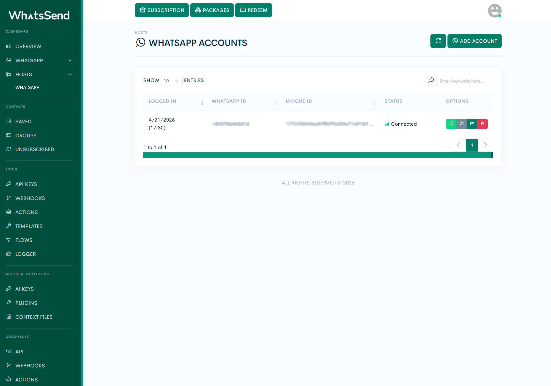Go to next page arrow

pyautogui.click(x=485, y=145)
